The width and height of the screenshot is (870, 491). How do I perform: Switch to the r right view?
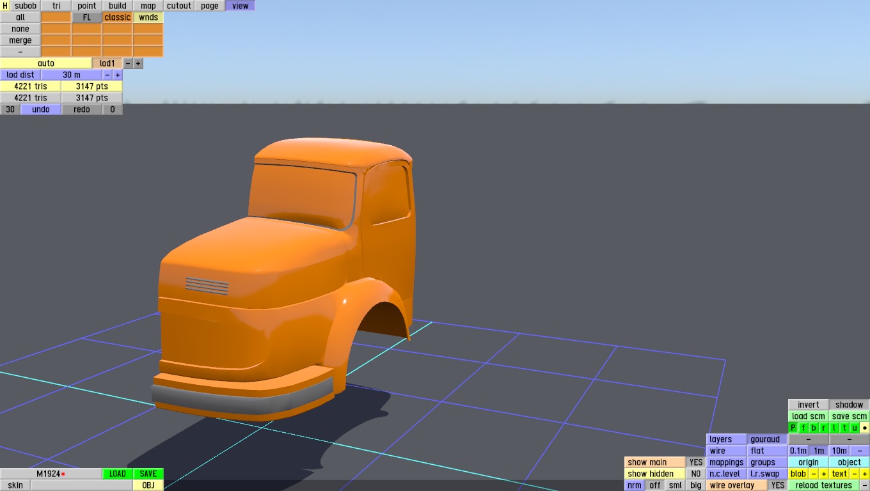[x=824, y=428]
